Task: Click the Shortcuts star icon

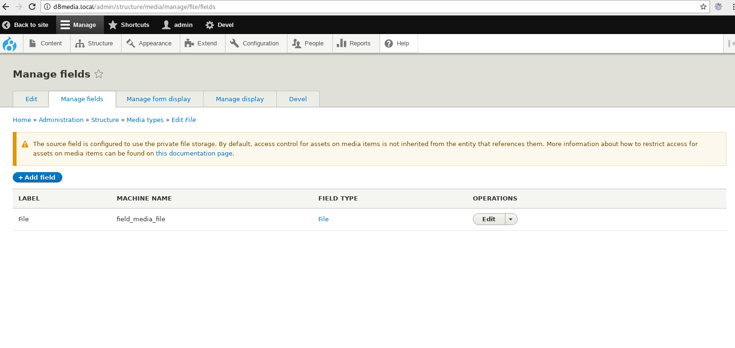Action: point(112,25)
